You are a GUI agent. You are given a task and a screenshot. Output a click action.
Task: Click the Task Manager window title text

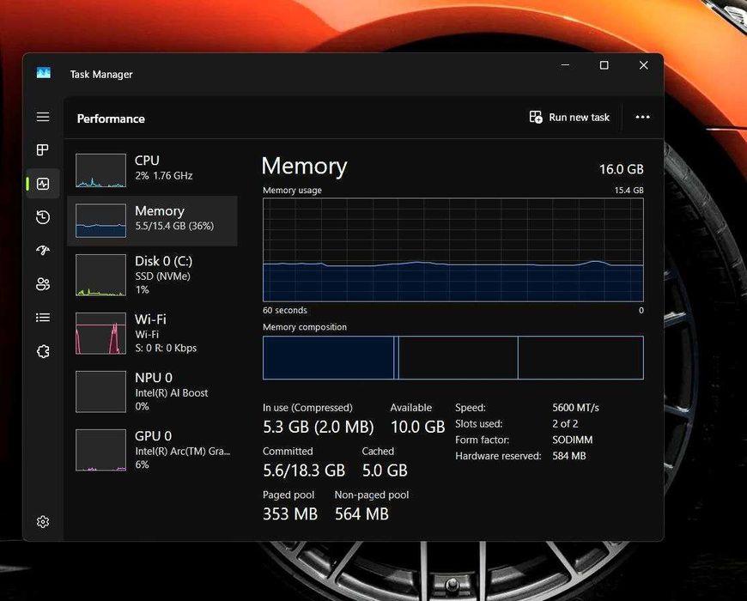click(101, 75)
